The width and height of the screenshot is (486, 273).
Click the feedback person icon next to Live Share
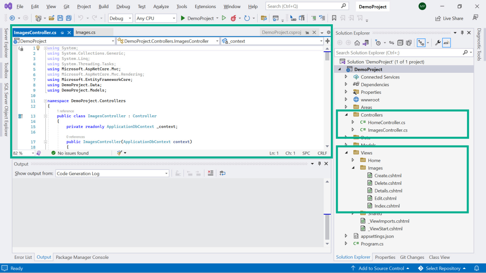pyautogui.click(x=475, y=18)
